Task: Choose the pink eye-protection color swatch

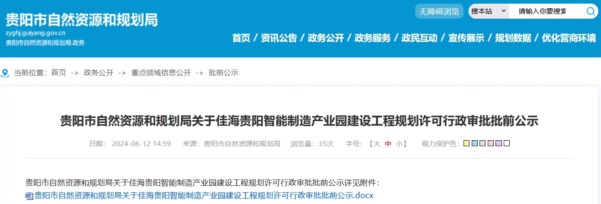Action: click(490, 143)
